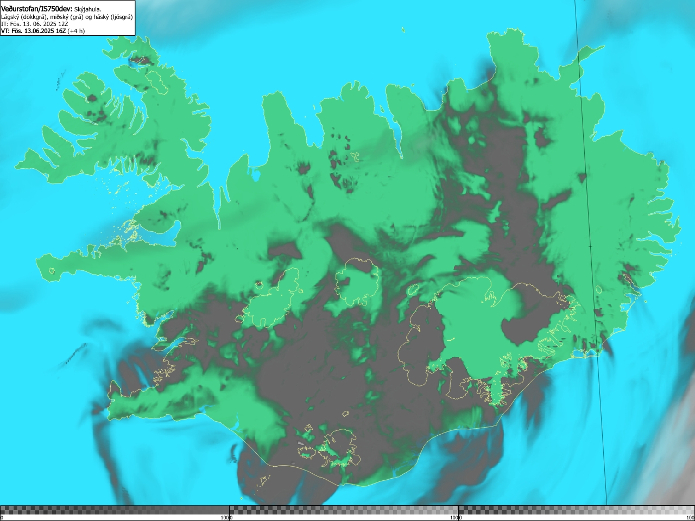Click the title 'Veðurstofan/IS750dev: Skýjahula.'

[x=51, y=9]
